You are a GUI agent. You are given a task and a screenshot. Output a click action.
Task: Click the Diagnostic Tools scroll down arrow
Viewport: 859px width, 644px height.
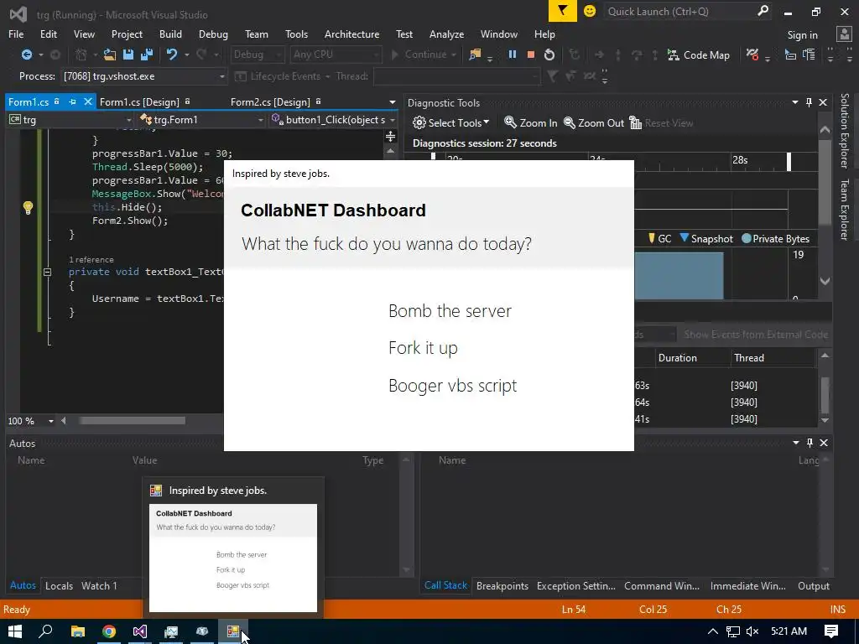tap(825, 280)
